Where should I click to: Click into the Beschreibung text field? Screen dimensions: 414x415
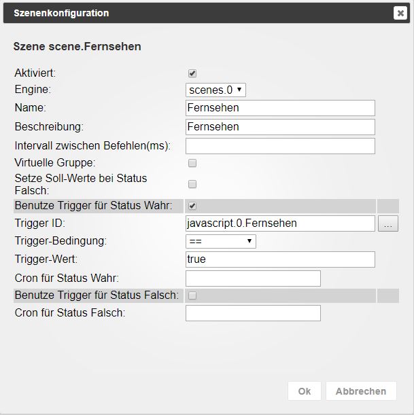click(280, 127)
